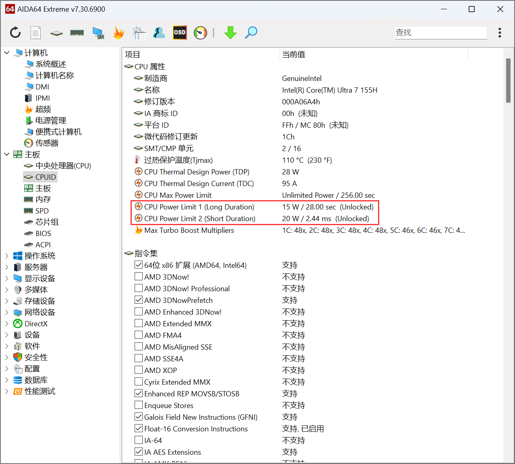515x464 pixels.
Task: Expand the 多媒体 tree node
Action: (x=6, y=290)
